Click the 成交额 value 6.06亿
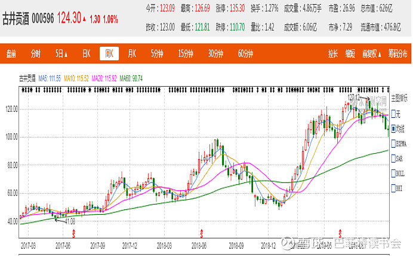The width and height of the screenshot is (413, 256). [x=310, y=27]
